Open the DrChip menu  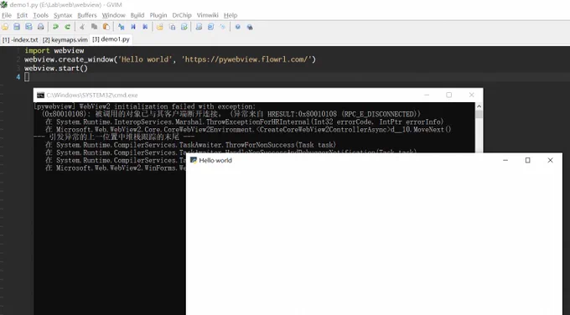point(182,15)
